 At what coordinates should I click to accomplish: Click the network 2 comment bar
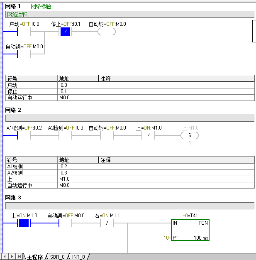[x=130, y=118]
